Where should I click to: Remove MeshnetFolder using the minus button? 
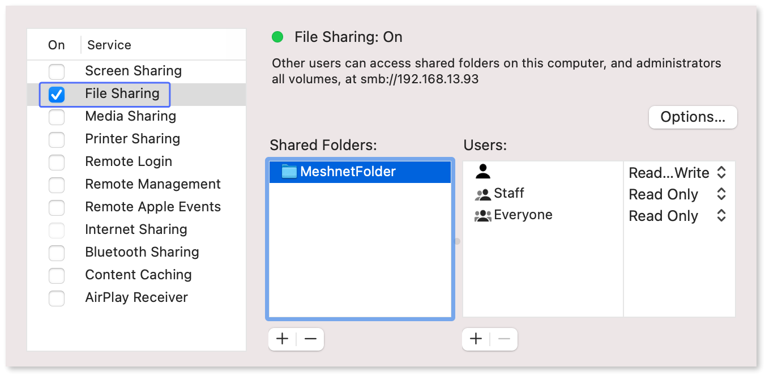[310, 339]
